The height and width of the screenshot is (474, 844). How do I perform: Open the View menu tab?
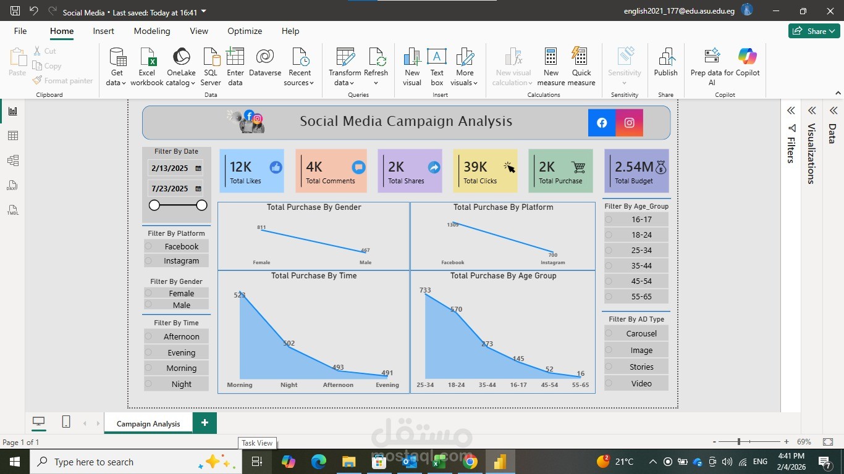(198, 31)
